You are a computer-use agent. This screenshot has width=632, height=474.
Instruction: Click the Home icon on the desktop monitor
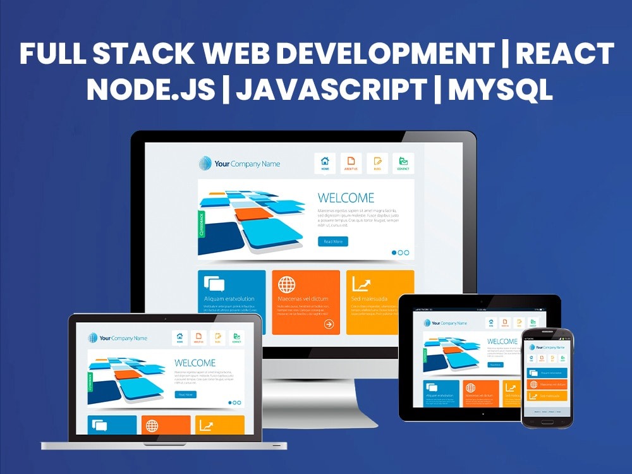(x=325, y=163)
